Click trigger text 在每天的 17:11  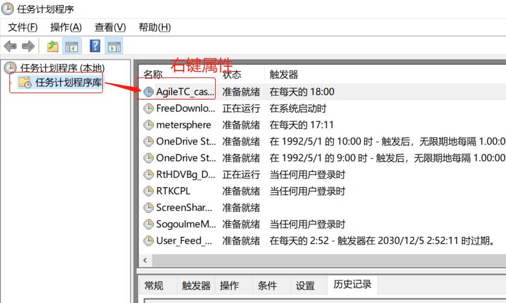[302, 125]
